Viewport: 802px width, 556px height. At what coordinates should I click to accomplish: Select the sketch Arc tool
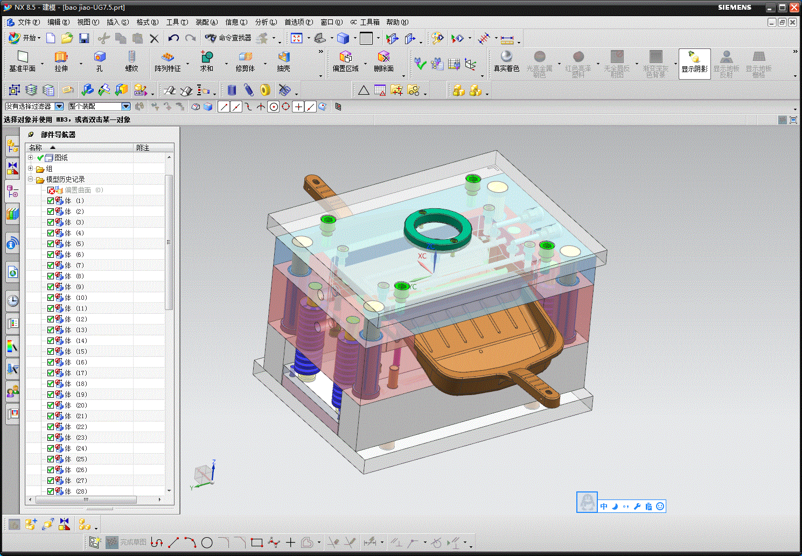[x=190, y=543]
